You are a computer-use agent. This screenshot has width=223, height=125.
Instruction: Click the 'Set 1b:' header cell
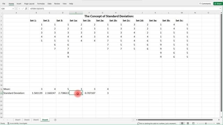tap(89, 20)
